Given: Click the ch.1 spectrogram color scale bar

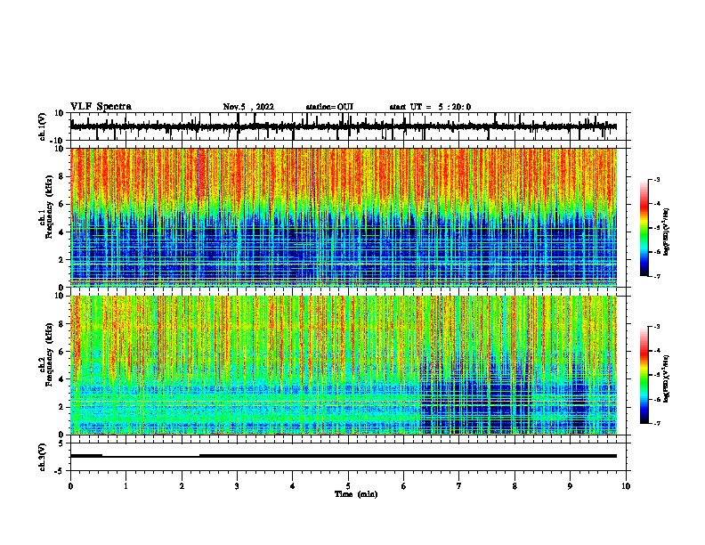Looking at the screenshot, I should pyautogui.click(x=644, y=228).
